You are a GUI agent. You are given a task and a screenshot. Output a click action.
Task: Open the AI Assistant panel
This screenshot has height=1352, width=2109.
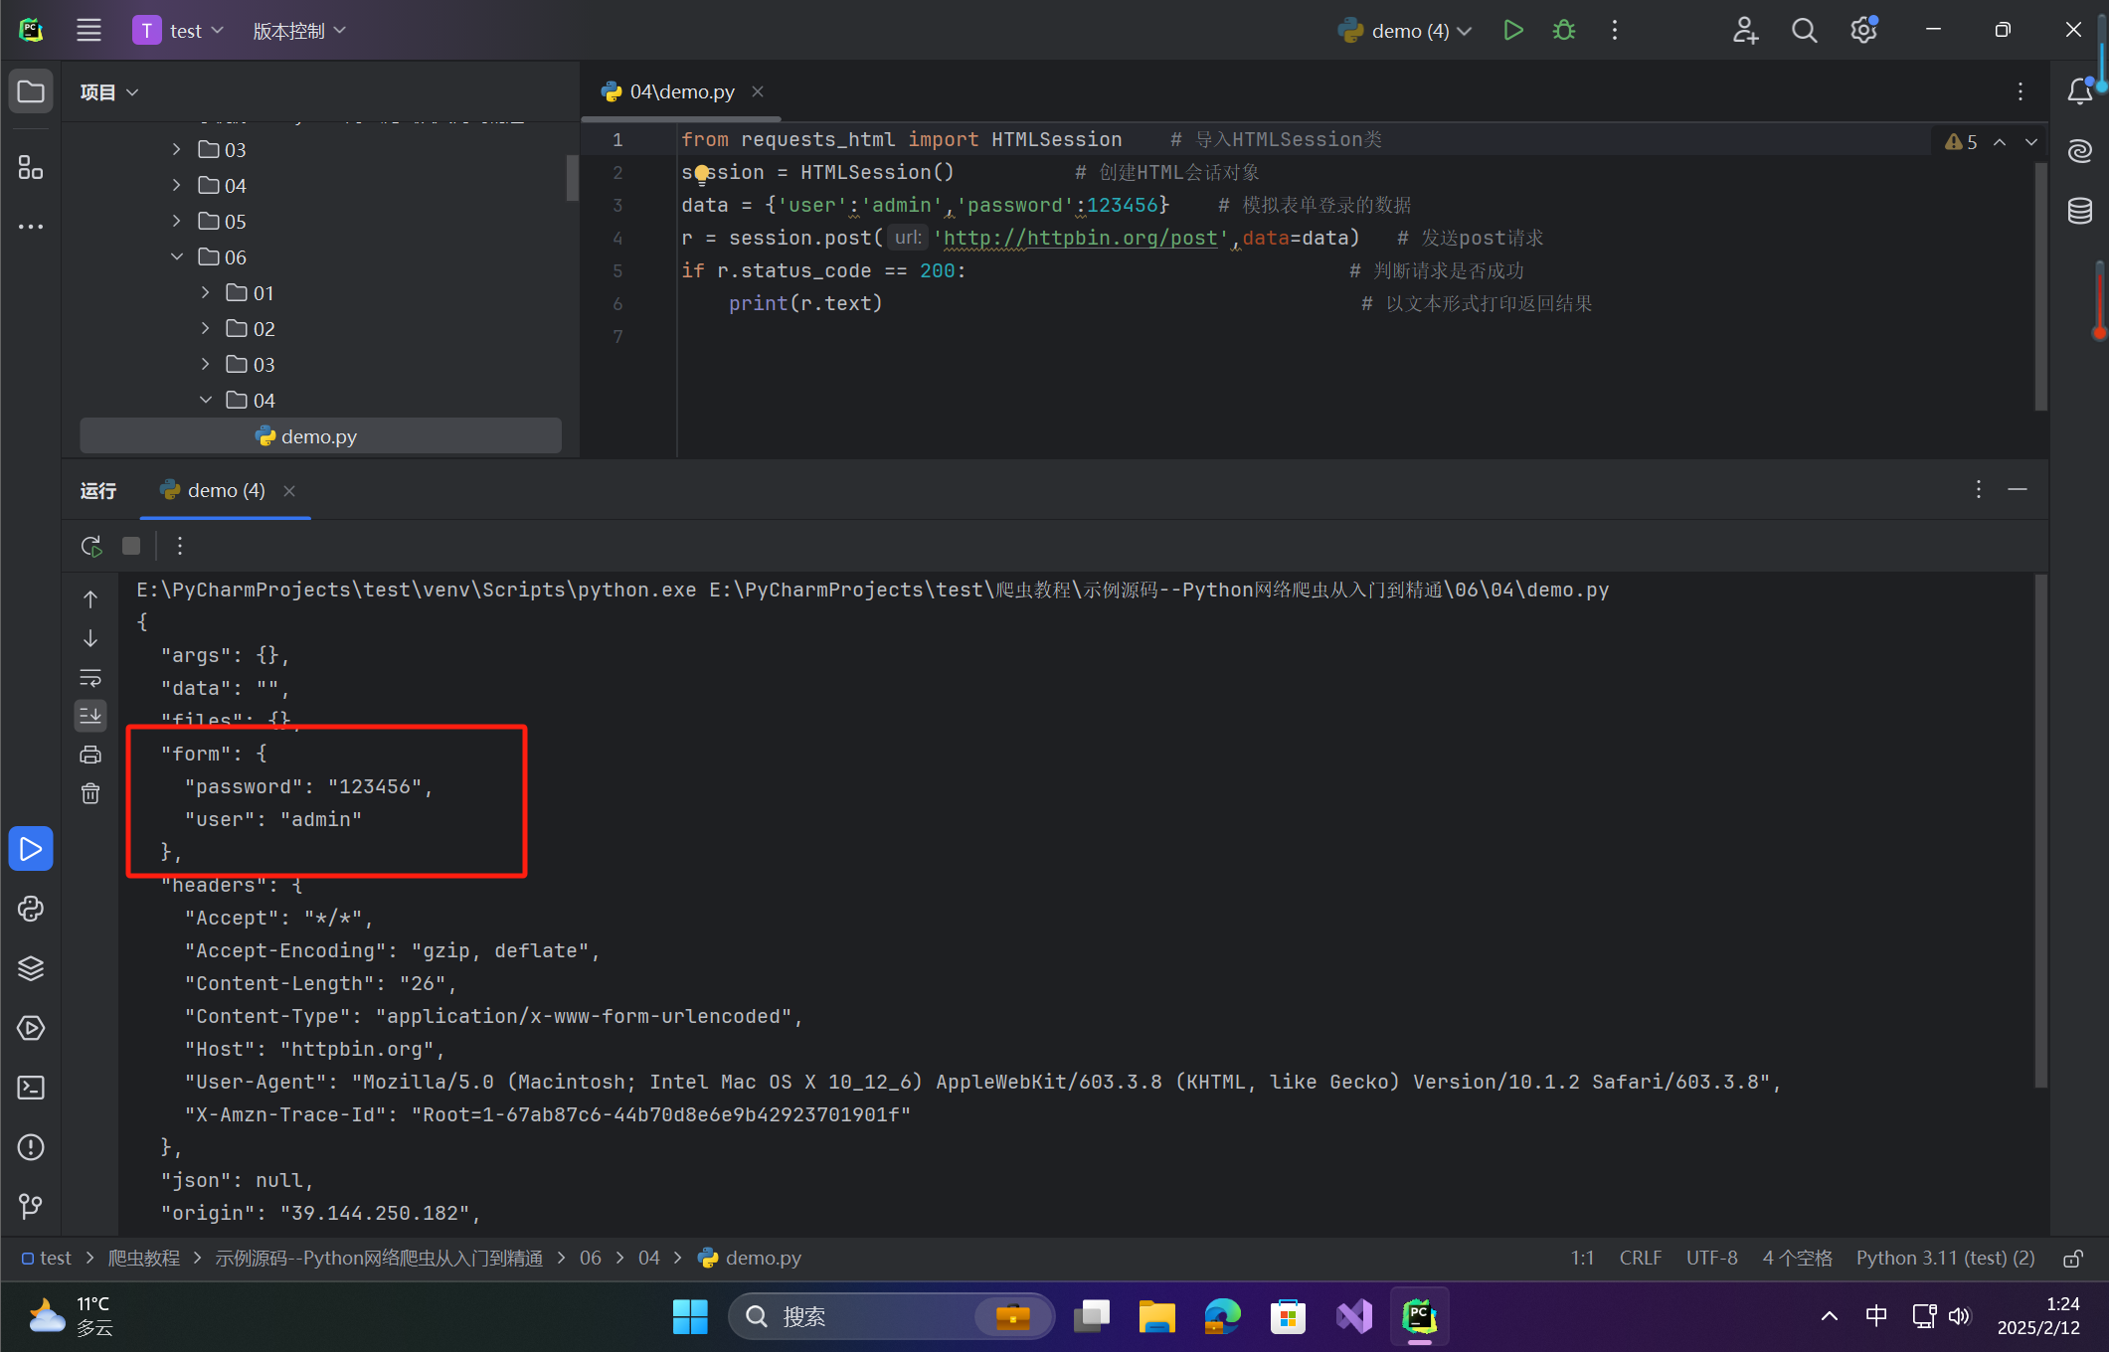(2081, 151)
